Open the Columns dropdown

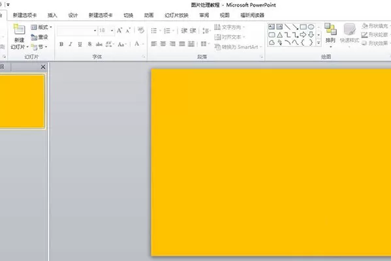205,44
